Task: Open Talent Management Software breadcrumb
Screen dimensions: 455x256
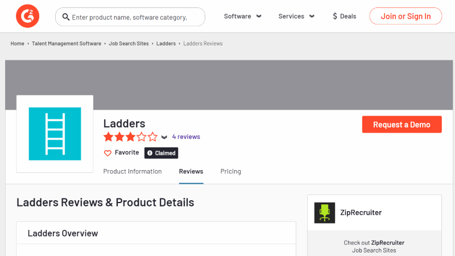Action: 67,44
